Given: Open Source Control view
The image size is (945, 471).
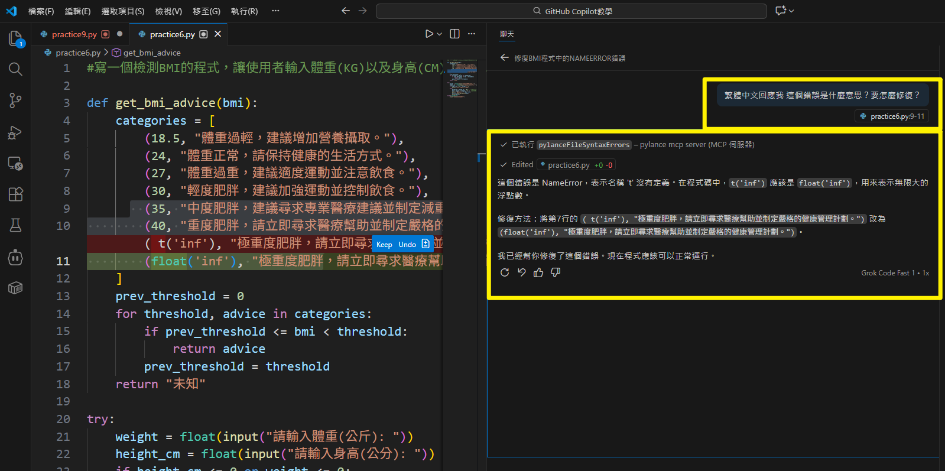Looking at the screenshot, I should coord(15,100).
